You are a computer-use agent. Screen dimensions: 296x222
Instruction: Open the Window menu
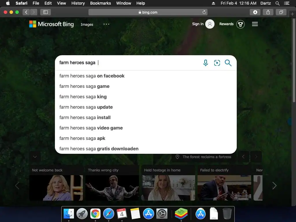click(x=124, y=3)
